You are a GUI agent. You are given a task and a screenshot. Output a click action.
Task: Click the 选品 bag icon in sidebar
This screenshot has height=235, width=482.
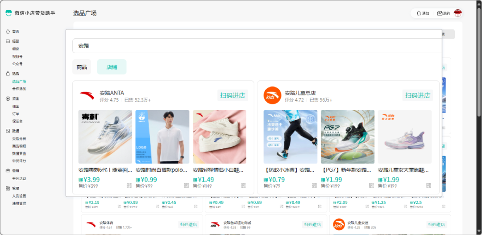(8, 74)
